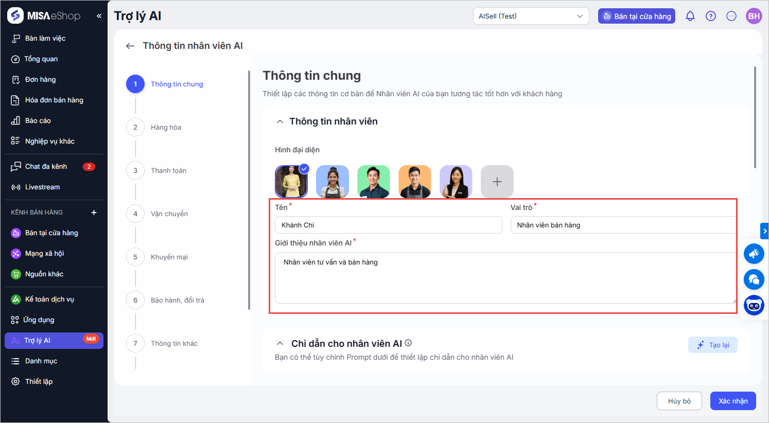Open the more options ellipsis icon
The width and height of the screenshot is (769, 423).
pyautogui.click(x=731, y=16)
